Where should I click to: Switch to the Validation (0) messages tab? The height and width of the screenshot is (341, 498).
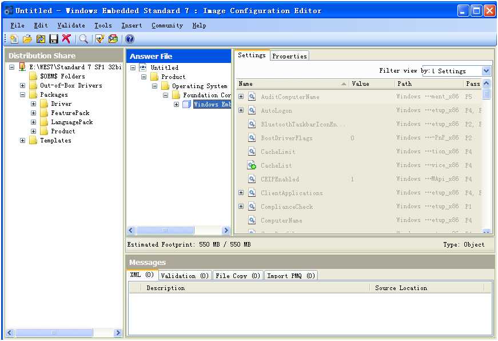(185, 276)
